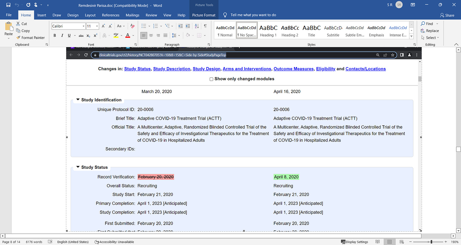Open the font name Calibri dropdown
Image resolution: width=461 pixels, height=245 pixels.
[84, 26]
